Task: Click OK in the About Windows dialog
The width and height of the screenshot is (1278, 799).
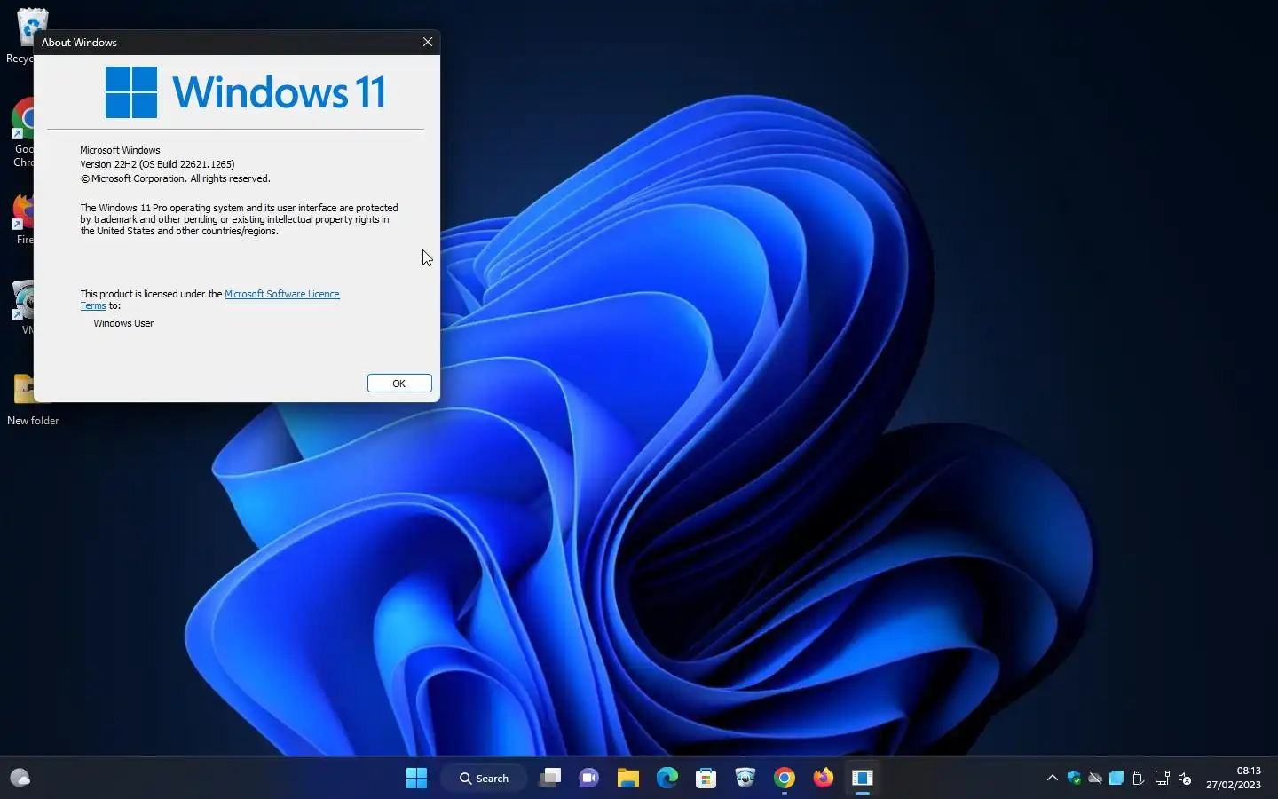Action: (399, 384)
